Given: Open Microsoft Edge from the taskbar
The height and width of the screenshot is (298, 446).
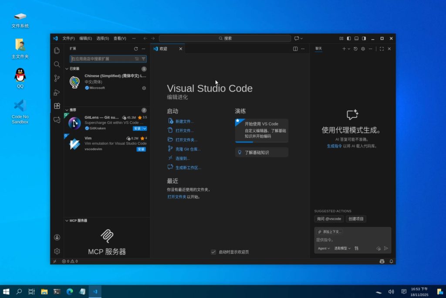Looking at the screenshot, I should point(70,291).
